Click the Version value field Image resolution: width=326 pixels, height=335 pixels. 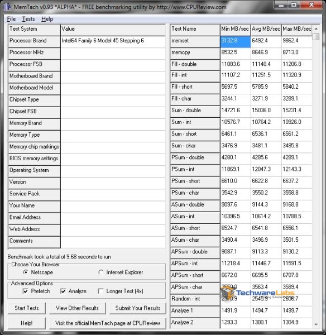click(113, 183)
